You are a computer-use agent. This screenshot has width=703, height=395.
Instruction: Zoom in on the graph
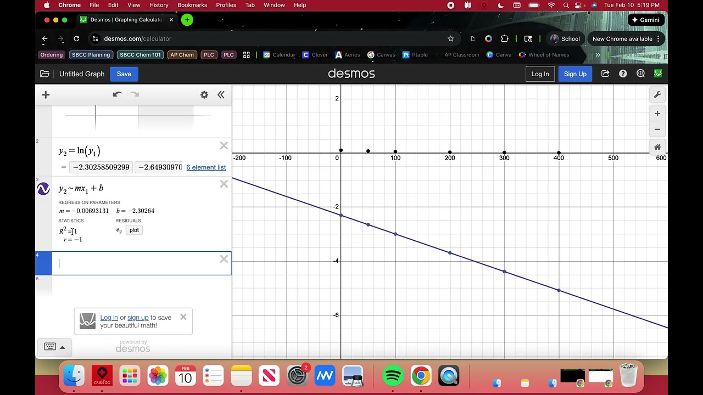(657, 114)
